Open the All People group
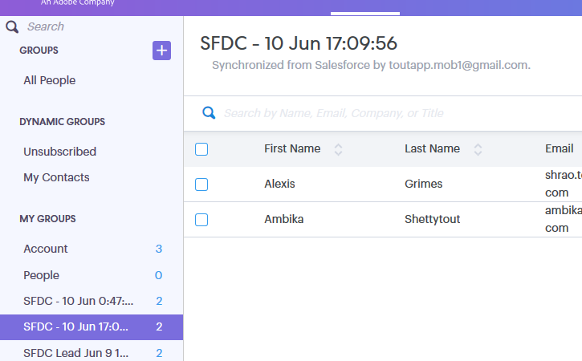Viewport: 582px width, 361px height. [x=49, y=80]
